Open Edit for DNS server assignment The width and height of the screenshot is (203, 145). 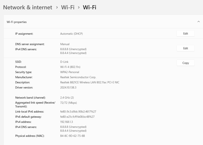point(185,48)
